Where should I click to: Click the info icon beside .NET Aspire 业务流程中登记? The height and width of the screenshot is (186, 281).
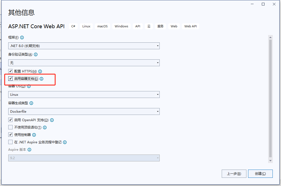[x=65, y=142]
